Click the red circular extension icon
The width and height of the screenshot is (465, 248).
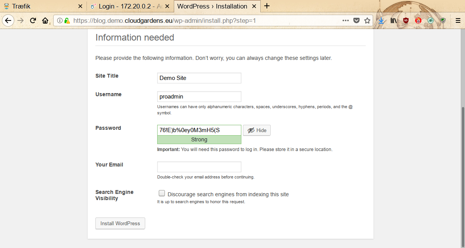click(x=418, y=20)
